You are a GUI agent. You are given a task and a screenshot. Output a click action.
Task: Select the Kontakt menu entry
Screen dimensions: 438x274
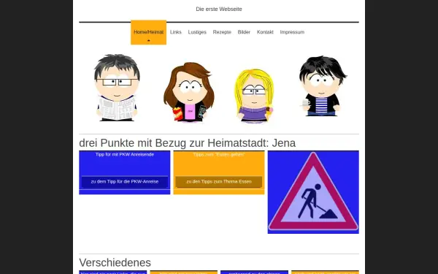265,32
